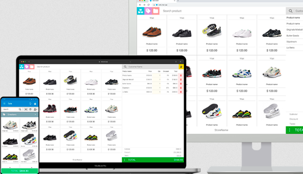
Task: Click the customer search magnifier on monitor
Action: (x=291, y=11)
